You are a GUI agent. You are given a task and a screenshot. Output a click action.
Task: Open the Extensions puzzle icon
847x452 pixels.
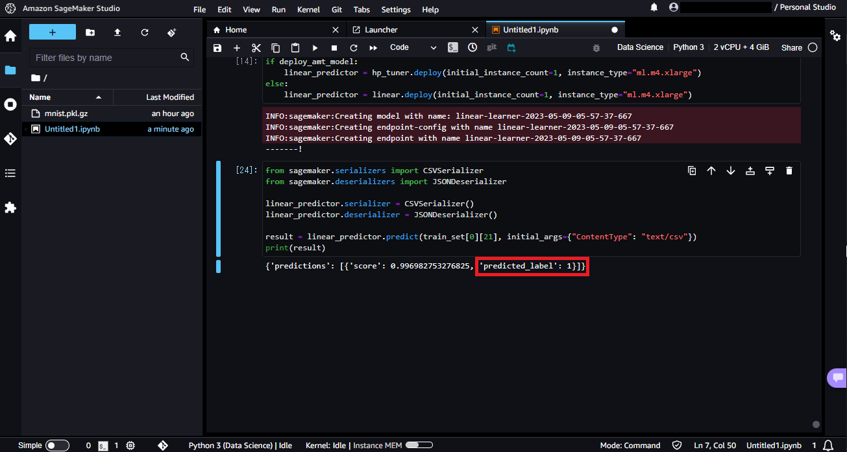10,208
